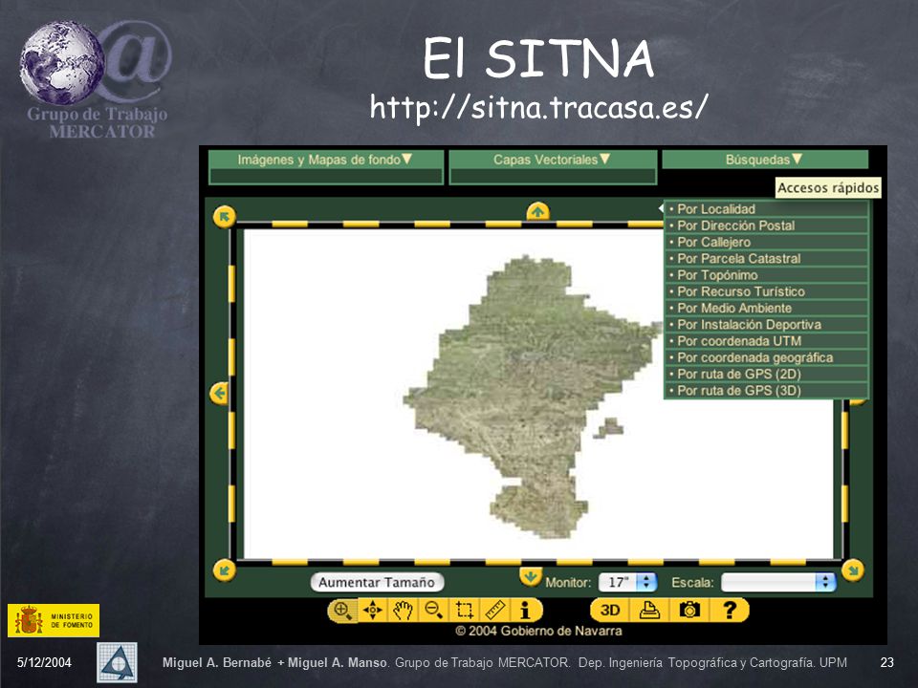
Task: Open the Capas Vectoriales dropdown
Action: pyautogui.click(x=552, y=160)
